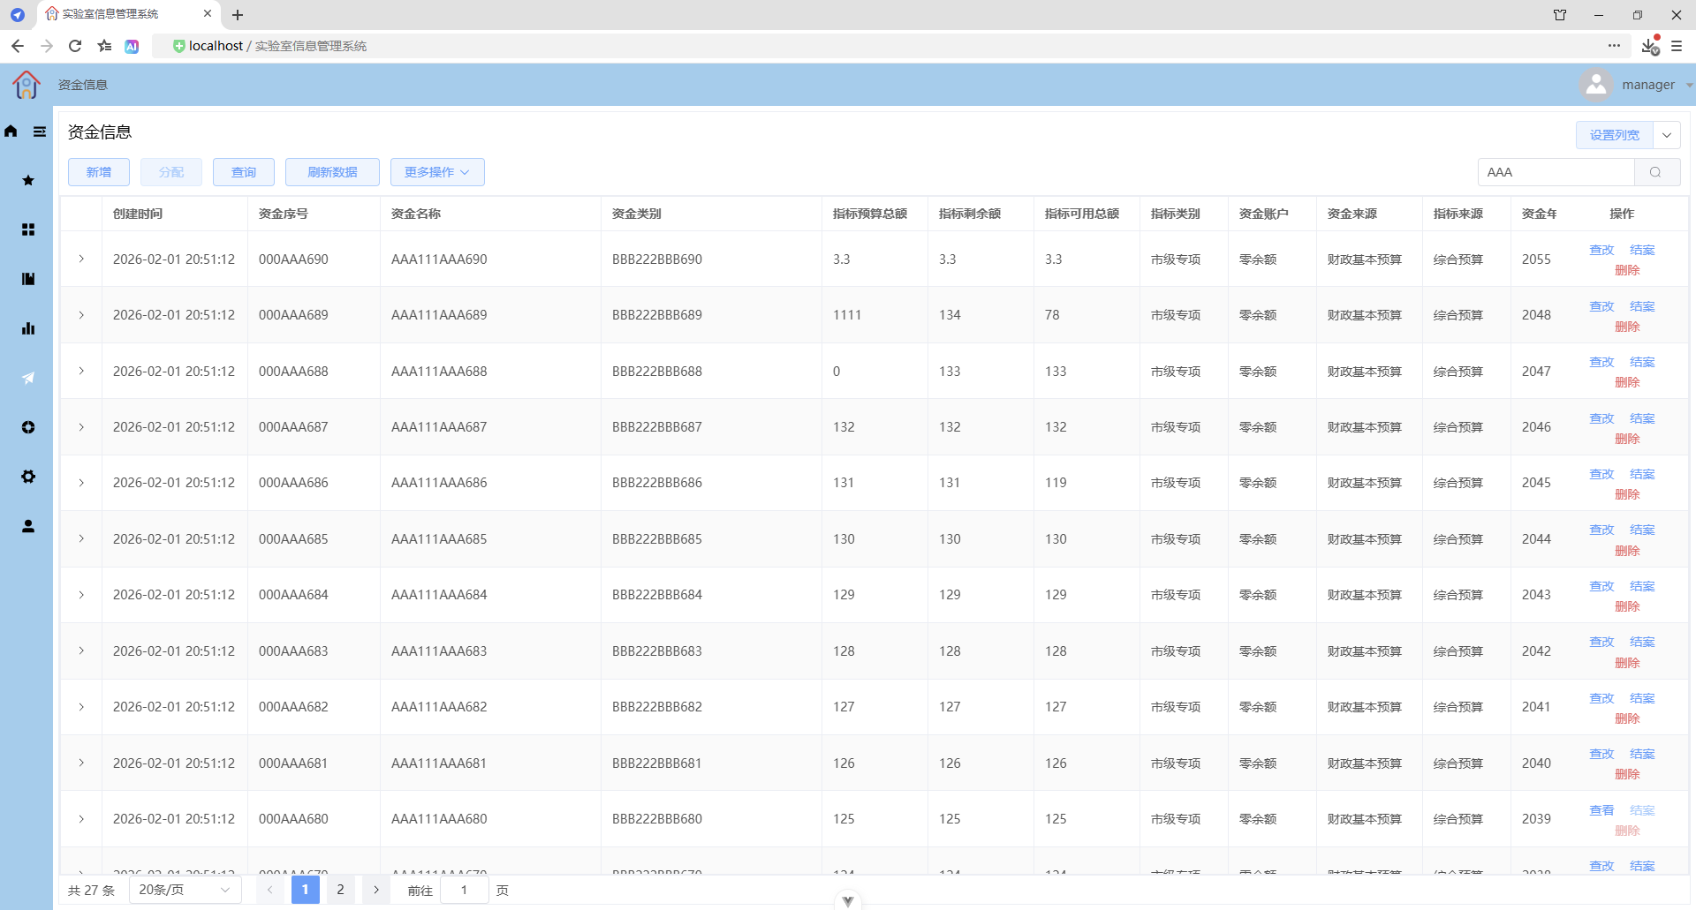
Task: Click 结案 in the 000AAA682 row
Action: click(1642, 698)
